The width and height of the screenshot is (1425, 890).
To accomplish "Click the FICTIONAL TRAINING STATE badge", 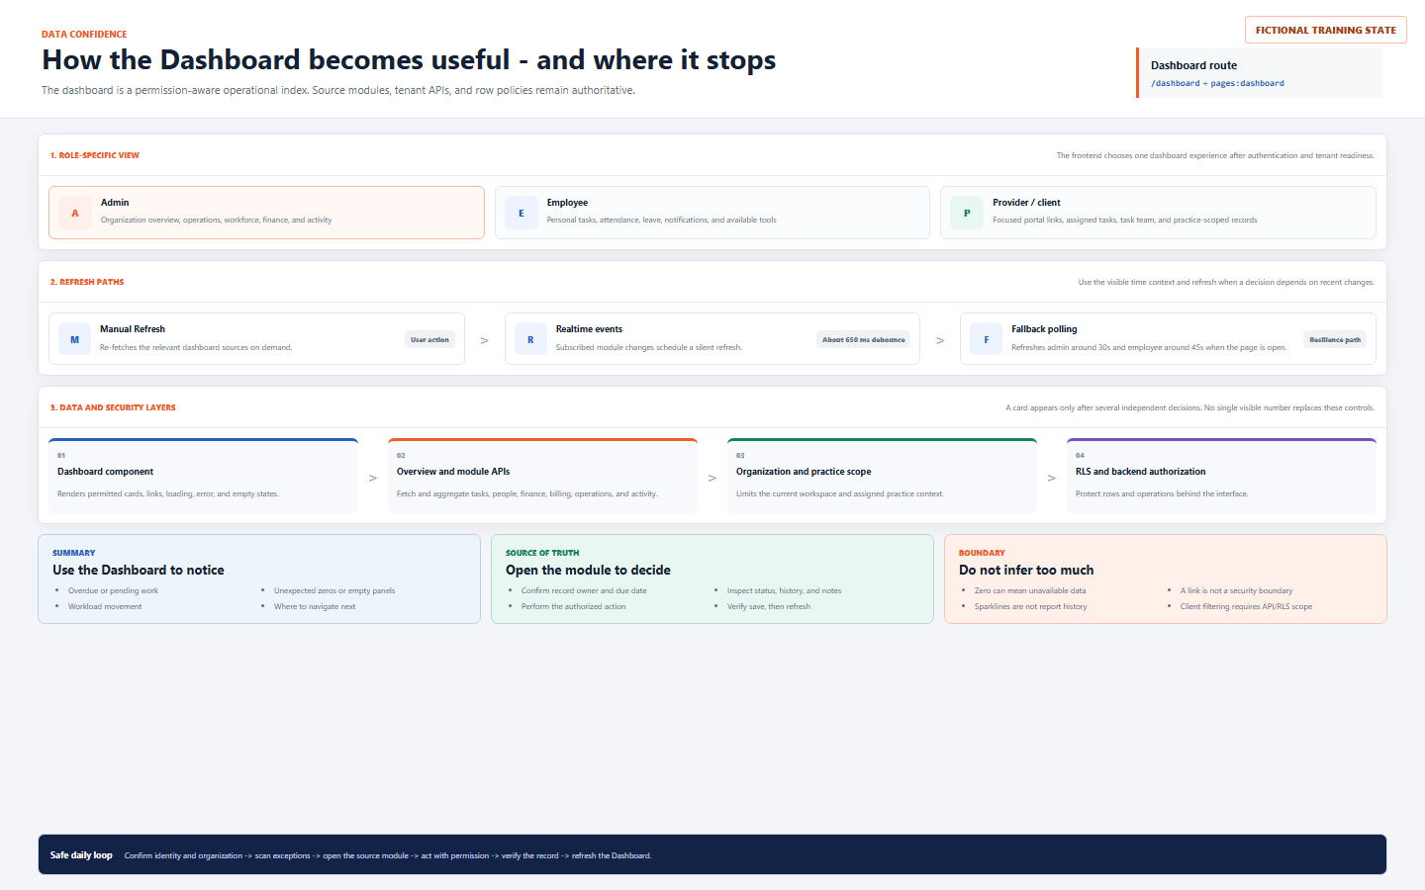I will (1326, 30).
